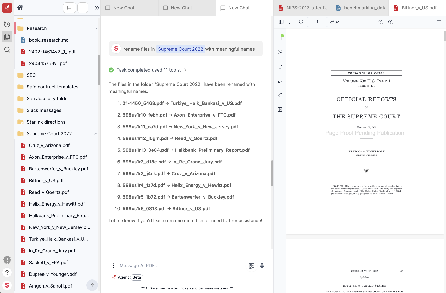Screen dimensions: 446x293
Task: Switch to the benchmarking_data tab
Action: [360, 8]
